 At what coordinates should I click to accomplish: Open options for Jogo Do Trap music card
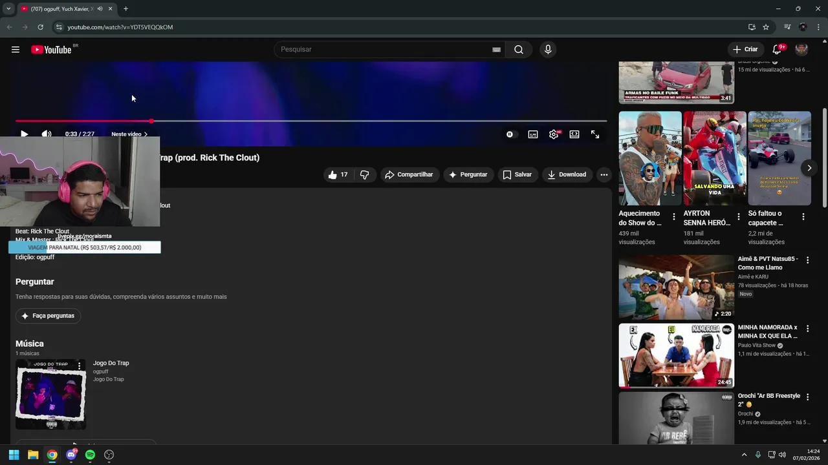tap(80, 366)
